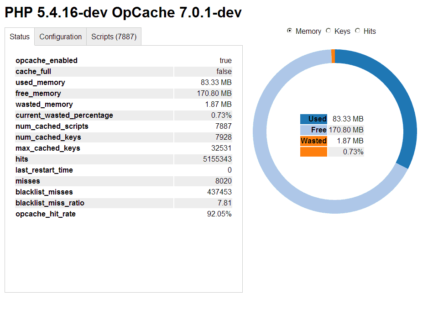Select the Hits radio button
The width and height of the screenshot is (433, 310).
(x=359, y=31)
